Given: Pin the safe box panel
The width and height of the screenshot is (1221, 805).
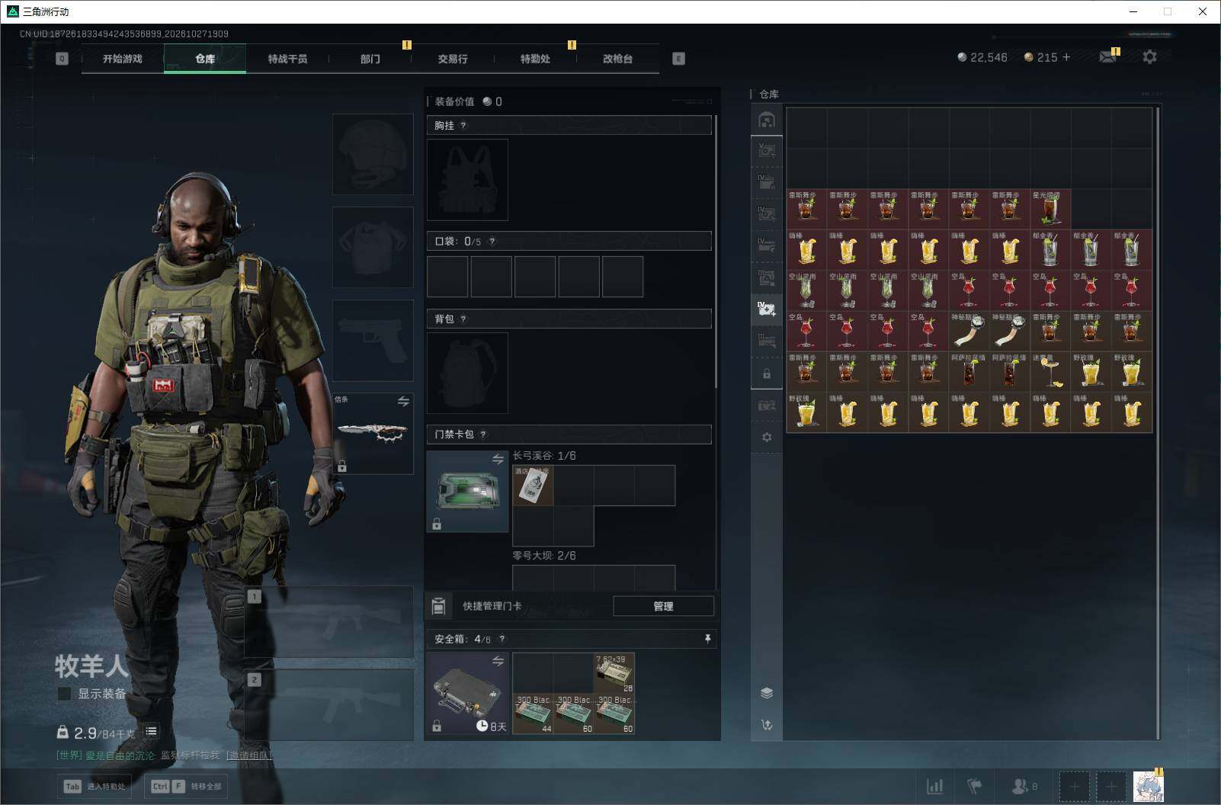Looking at the screenshot, I should (707, 639).
